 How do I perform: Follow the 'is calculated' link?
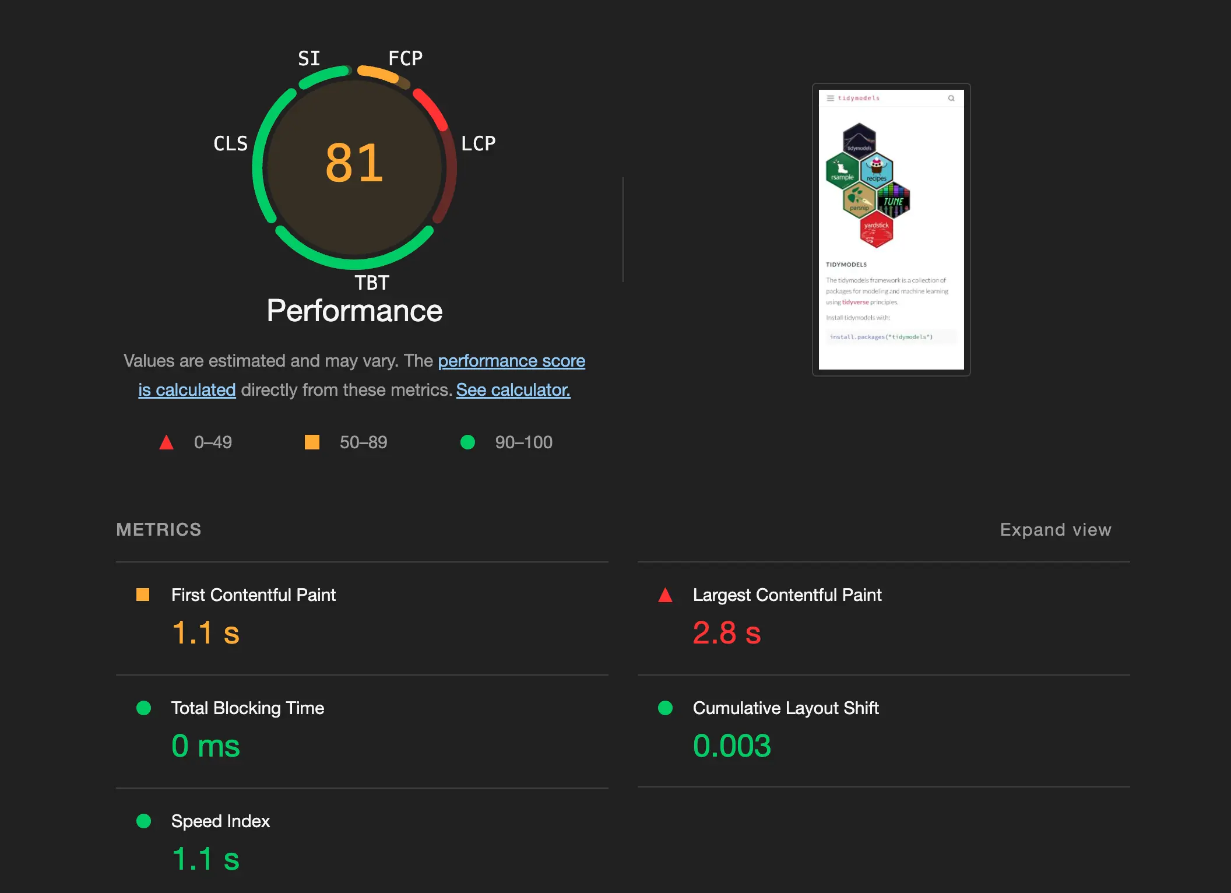[187, 390]
